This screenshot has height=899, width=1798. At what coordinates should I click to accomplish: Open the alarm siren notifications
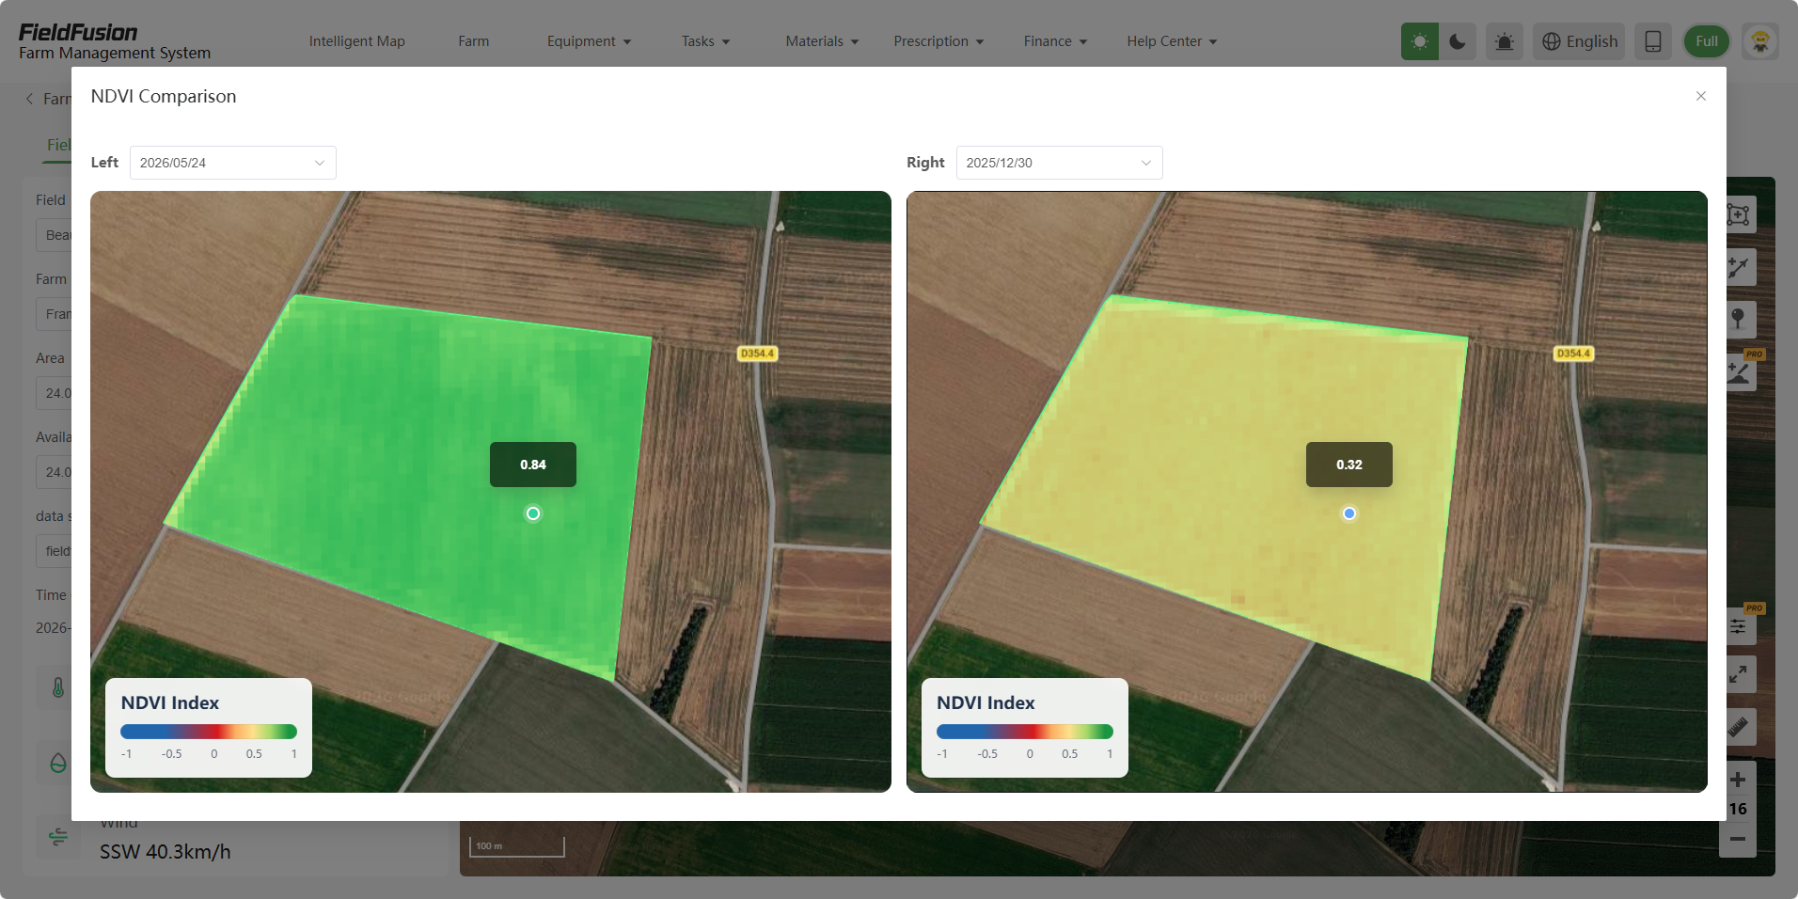1505,41
